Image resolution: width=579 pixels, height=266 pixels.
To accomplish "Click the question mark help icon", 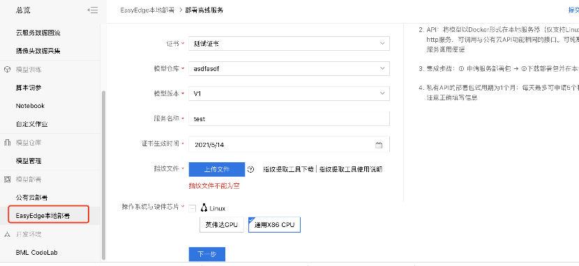I will point(250,169).
